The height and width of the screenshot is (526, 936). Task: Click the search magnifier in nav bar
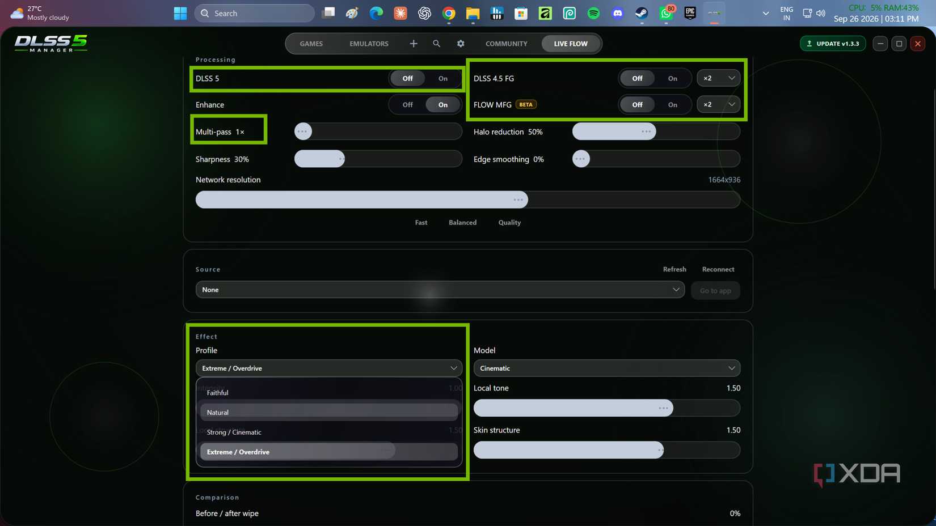click(437, 44)
